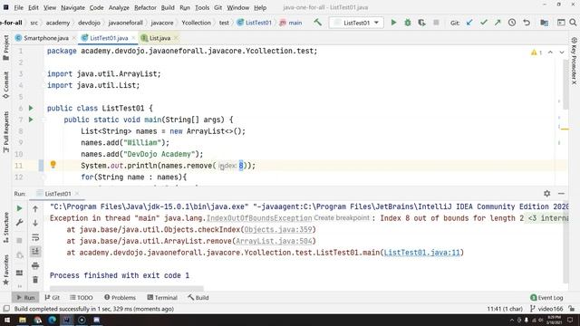Open ArrayList.java:504 link
This screenshot has height=326, width=580.
pos(274,241)
